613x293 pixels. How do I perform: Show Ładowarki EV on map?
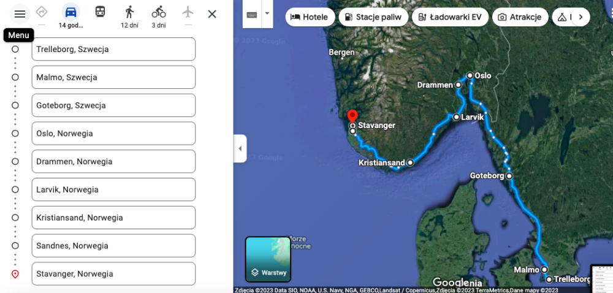tap(450, 17)
